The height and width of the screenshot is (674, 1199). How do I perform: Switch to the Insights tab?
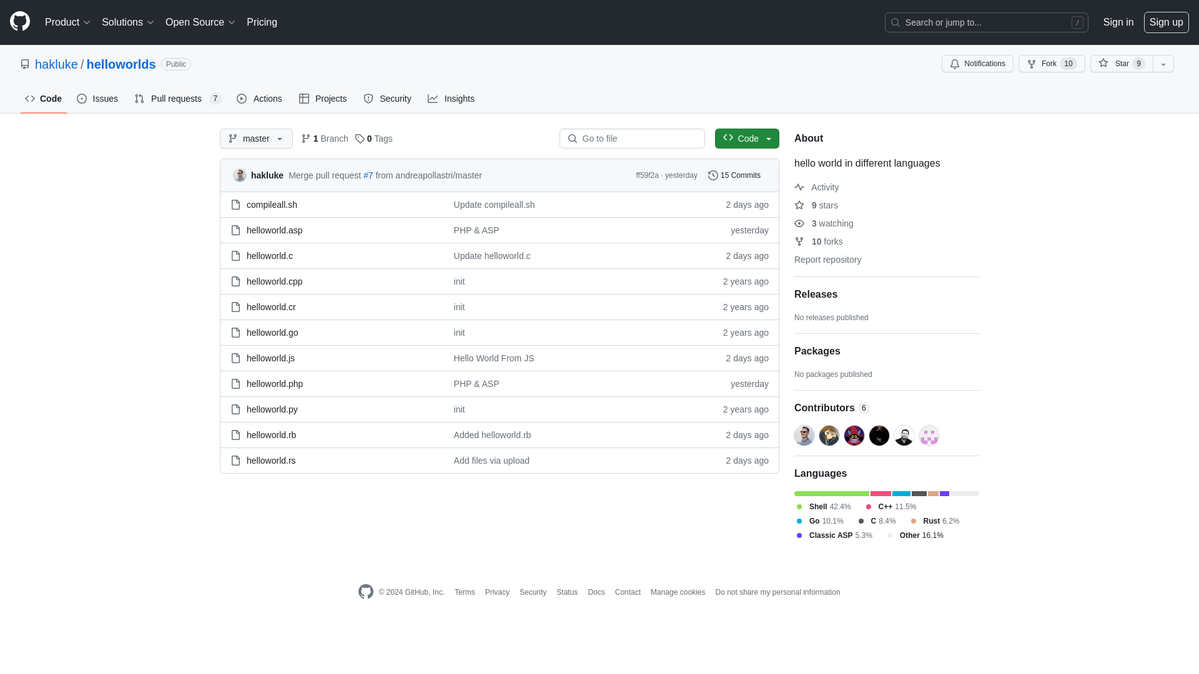[x=451, y=99]
